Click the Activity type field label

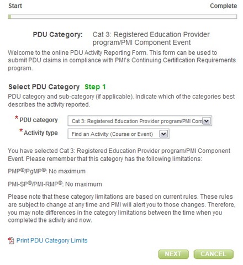[x=41, y=132]
